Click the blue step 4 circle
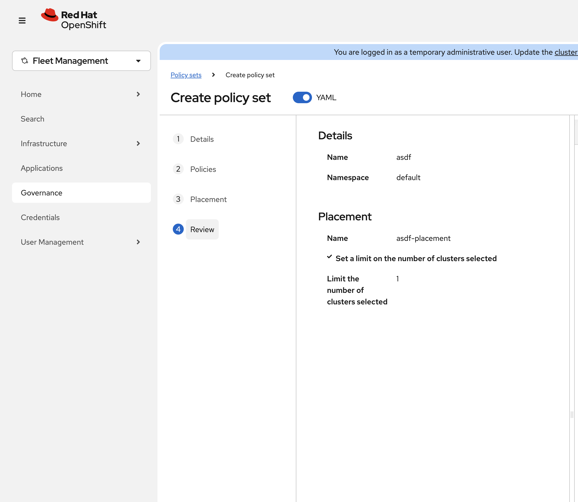Image resolution: width=578 pixels, height=502 pixels. (x=178, y=229)
